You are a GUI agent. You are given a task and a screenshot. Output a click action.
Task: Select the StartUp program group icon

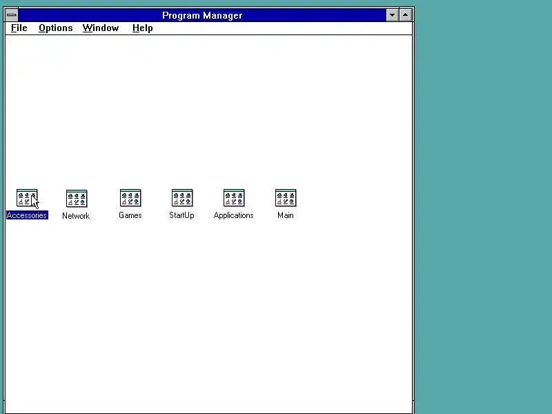[182, 198]
